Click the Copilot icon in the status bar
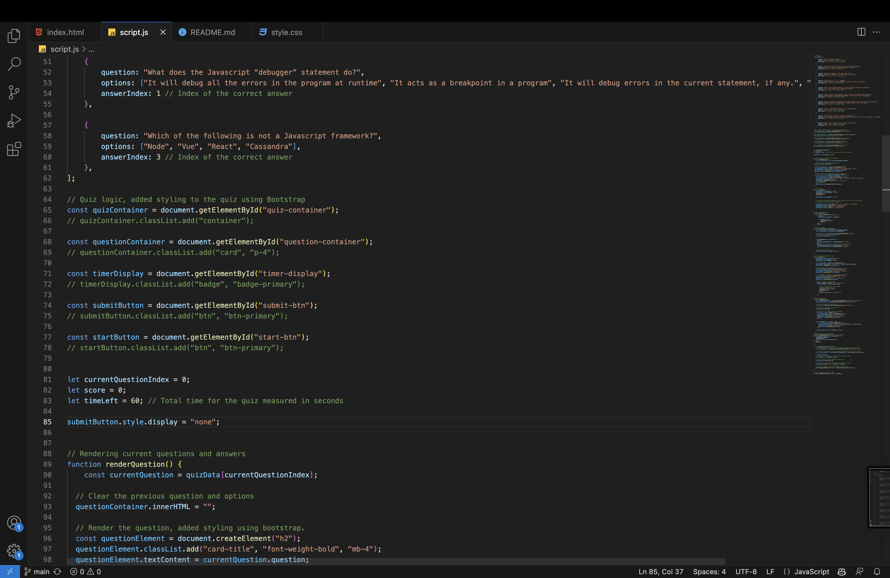 click(841, 571)
